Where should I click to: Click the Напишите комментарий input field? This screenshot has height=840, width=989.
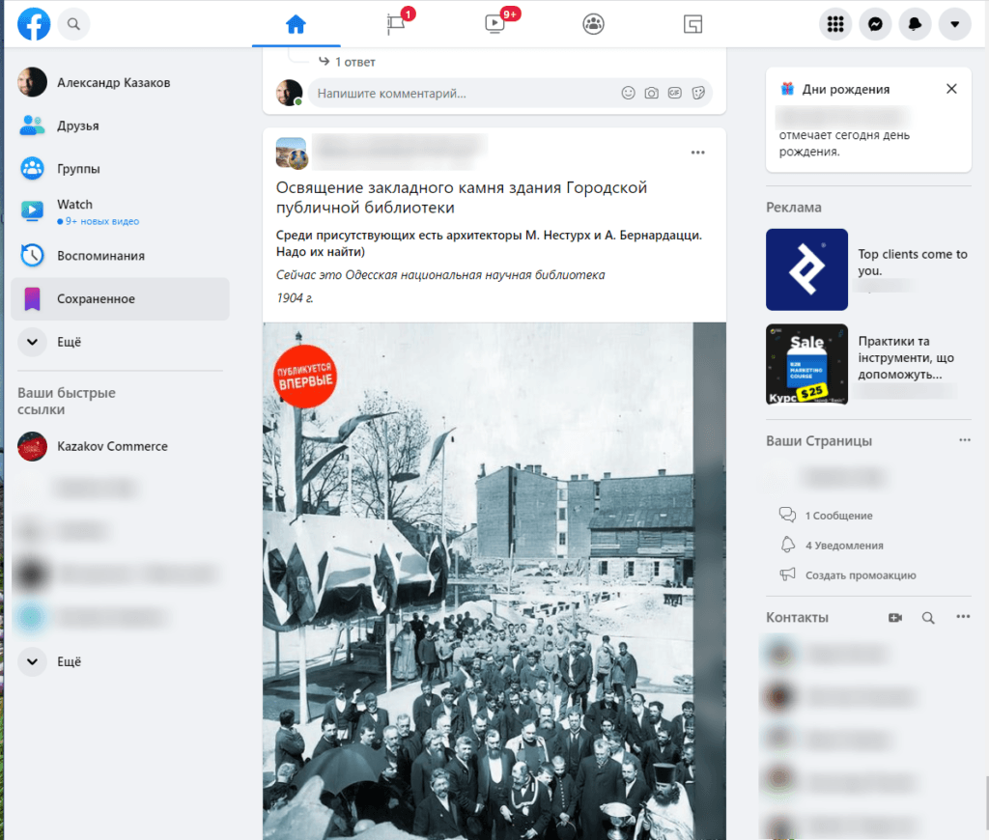point(464,94)
